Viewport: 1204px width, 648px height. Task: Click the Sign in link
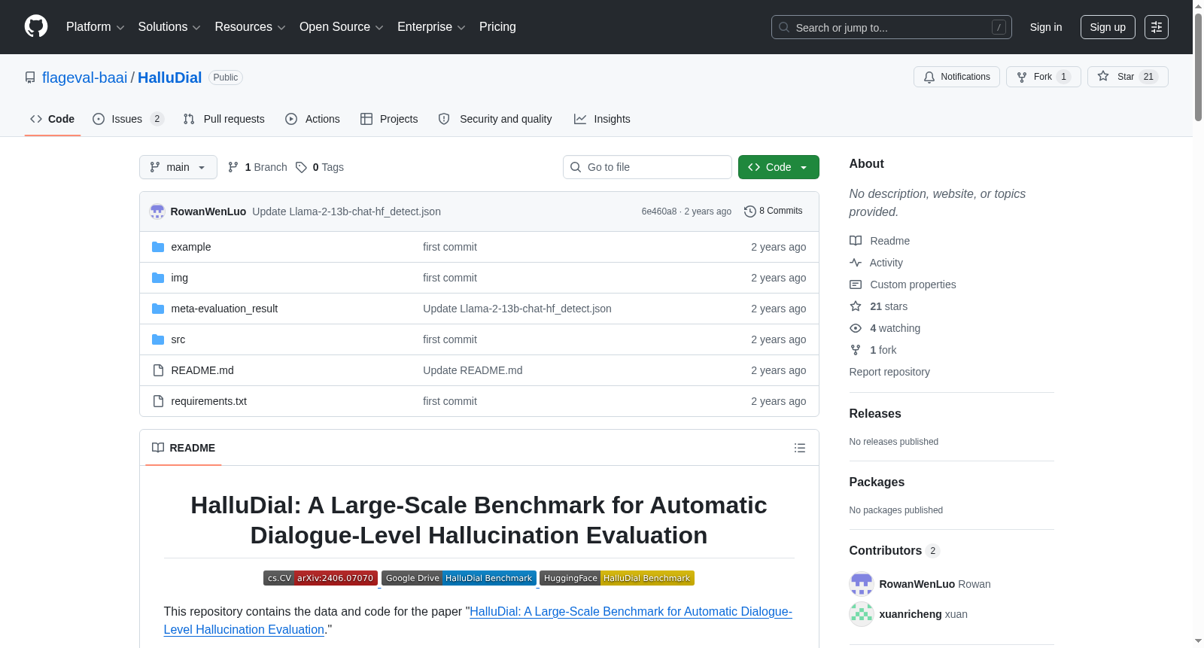1045,27
